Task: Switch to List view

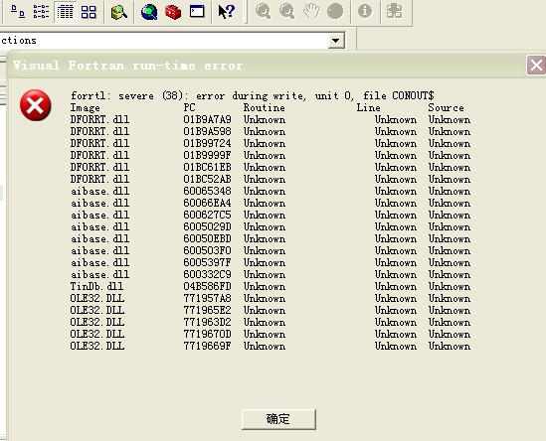Action: (41, 12)
